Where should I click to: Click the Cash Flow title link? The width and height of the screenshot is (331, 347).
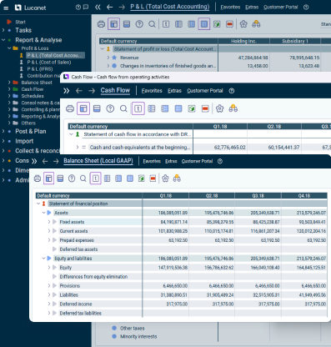tap(115, 90)
